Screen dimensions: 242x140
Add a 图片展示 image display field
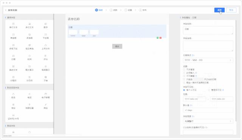point(29,68)
